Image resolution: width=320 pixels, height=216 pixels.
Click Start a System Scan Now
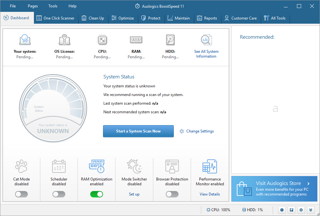tap(138, 131)
